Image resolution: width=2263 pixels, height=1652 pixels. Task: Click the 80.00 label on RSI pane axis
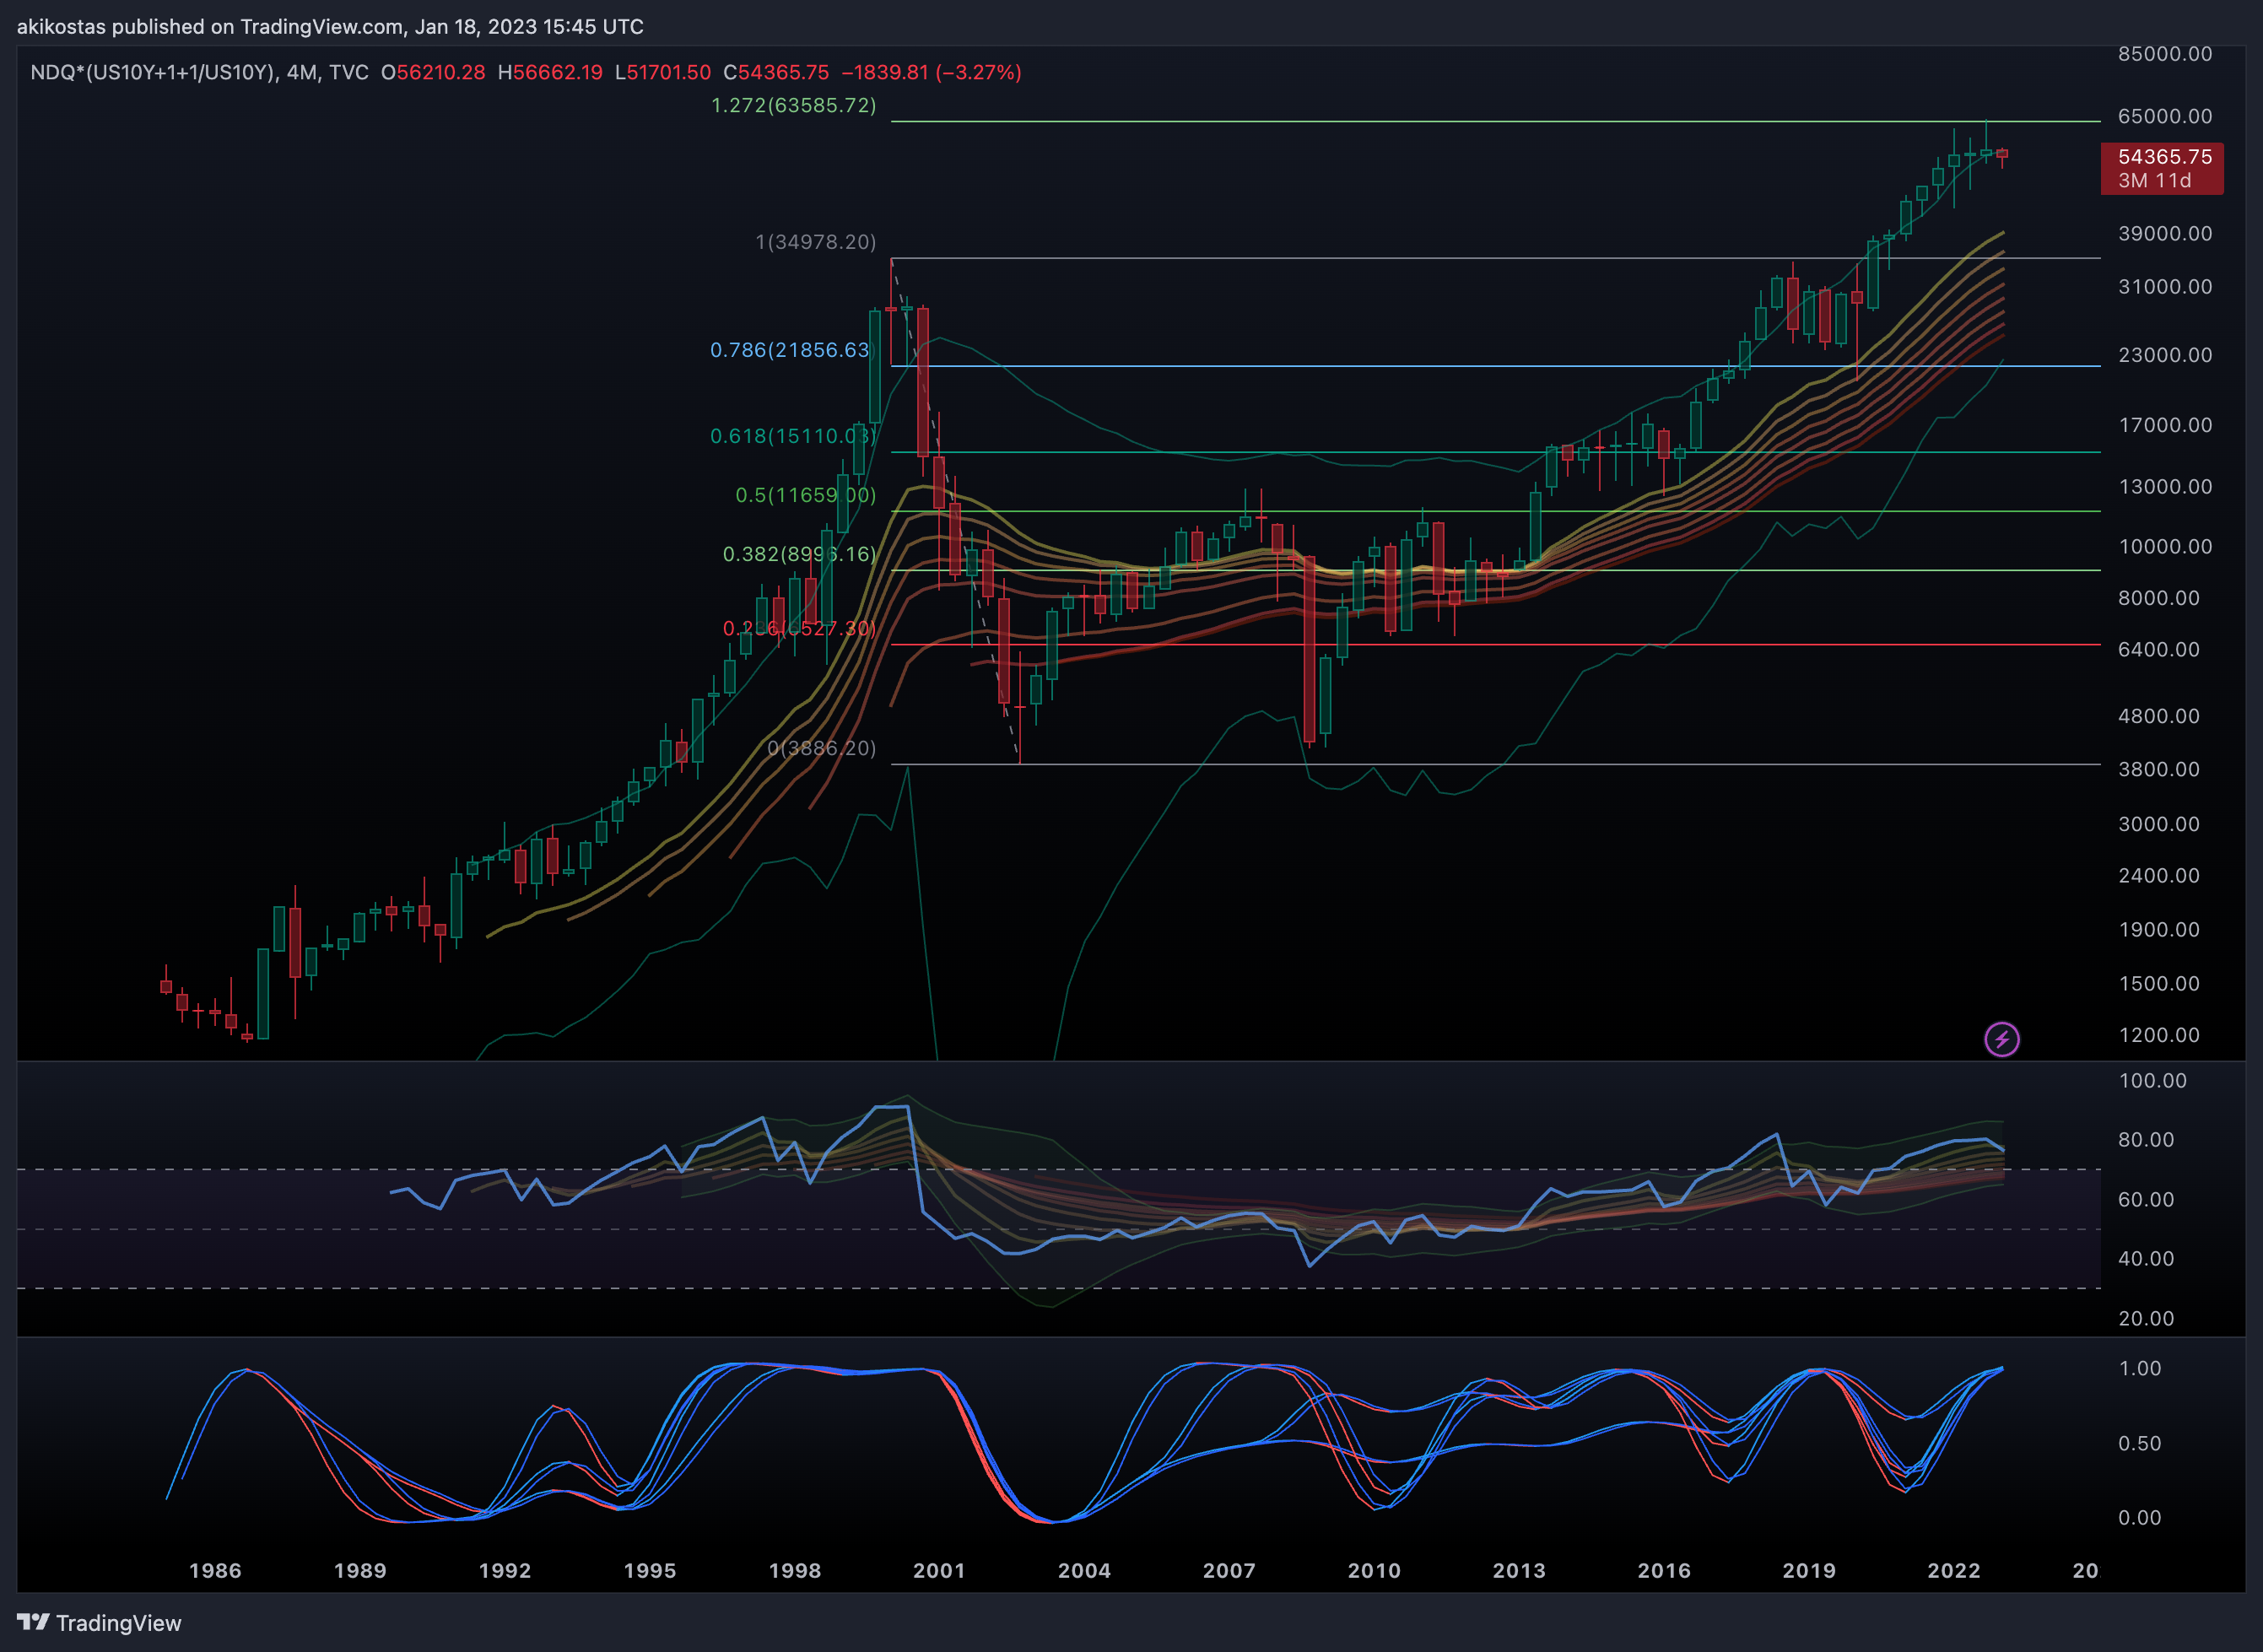click(2146, 1140)
